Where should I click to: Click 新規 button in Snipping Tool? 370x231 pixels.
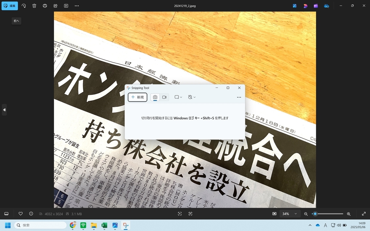[x=138, y=97]
